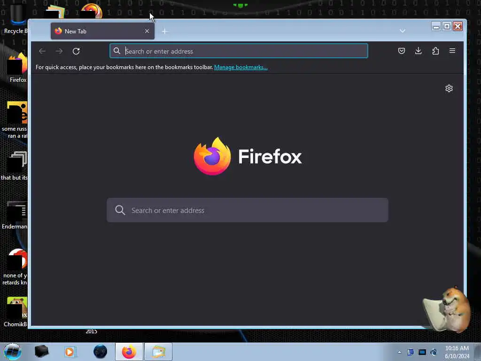Close the New Tab tab
This screenshot has width=481, height=361.
147,31
